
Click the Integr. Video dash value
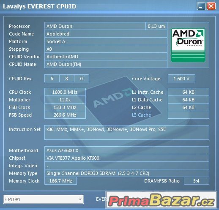pos(127,166)
